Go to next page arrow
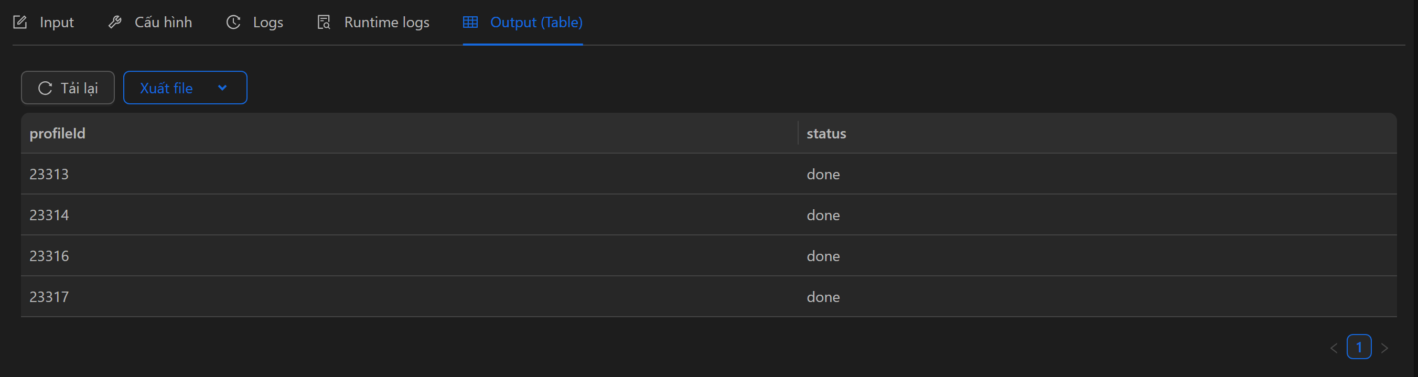The height and width of the screenshot is (377, 1418). (1384, 348)
